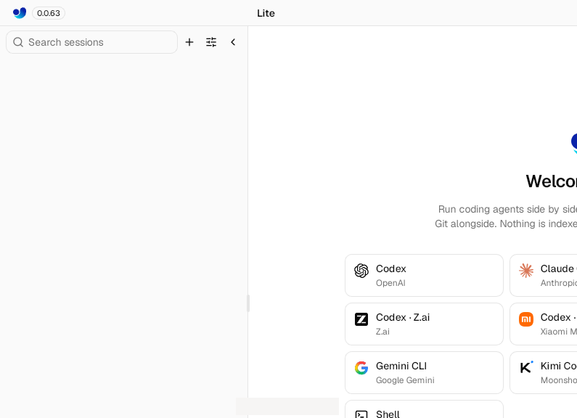Screen dimensions: 577x418
Task: Click the Xiaomi orange logo icon
Action: (x=526, y=319)
